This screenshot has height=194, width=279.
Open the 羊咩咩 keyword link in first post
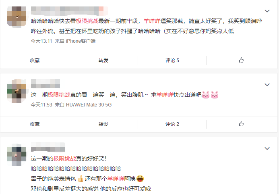[x=152, y=21]
